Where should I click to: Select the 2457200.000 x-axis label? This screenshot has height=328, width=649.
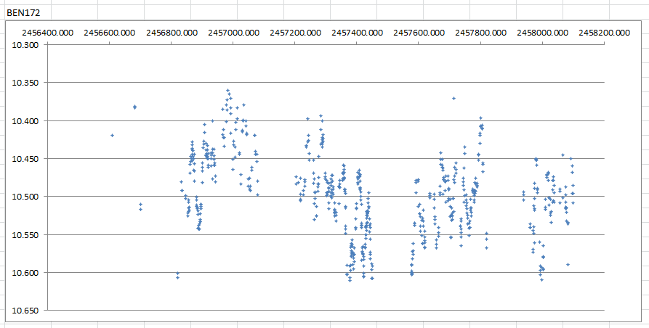point(294,33)
